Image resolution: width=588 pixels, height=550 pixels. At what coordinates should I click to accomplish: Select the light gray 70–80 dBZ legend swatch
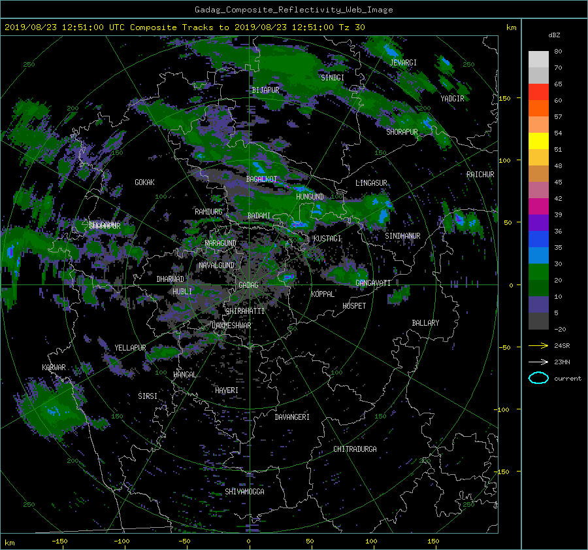point(538,59)
